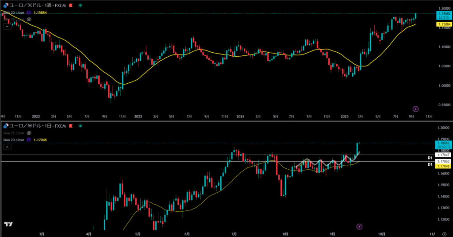Click the 1.17647 horizontal line price label
This screenshot has height=237, width=453.
click(444, 155)
